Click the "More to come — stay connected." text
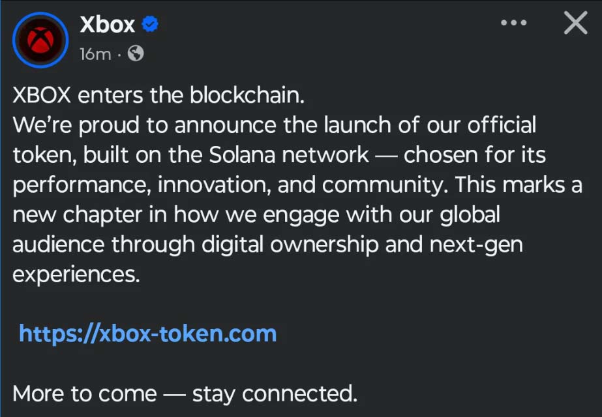This screenshot has height=417, width=602. 185,394
